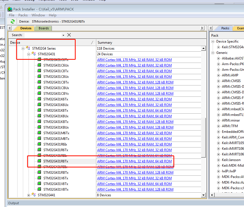The height and width of the screenshot is (207, 244).
Task: Open the STM32G431C6Tx summary link
Action: tap(134, 60)
